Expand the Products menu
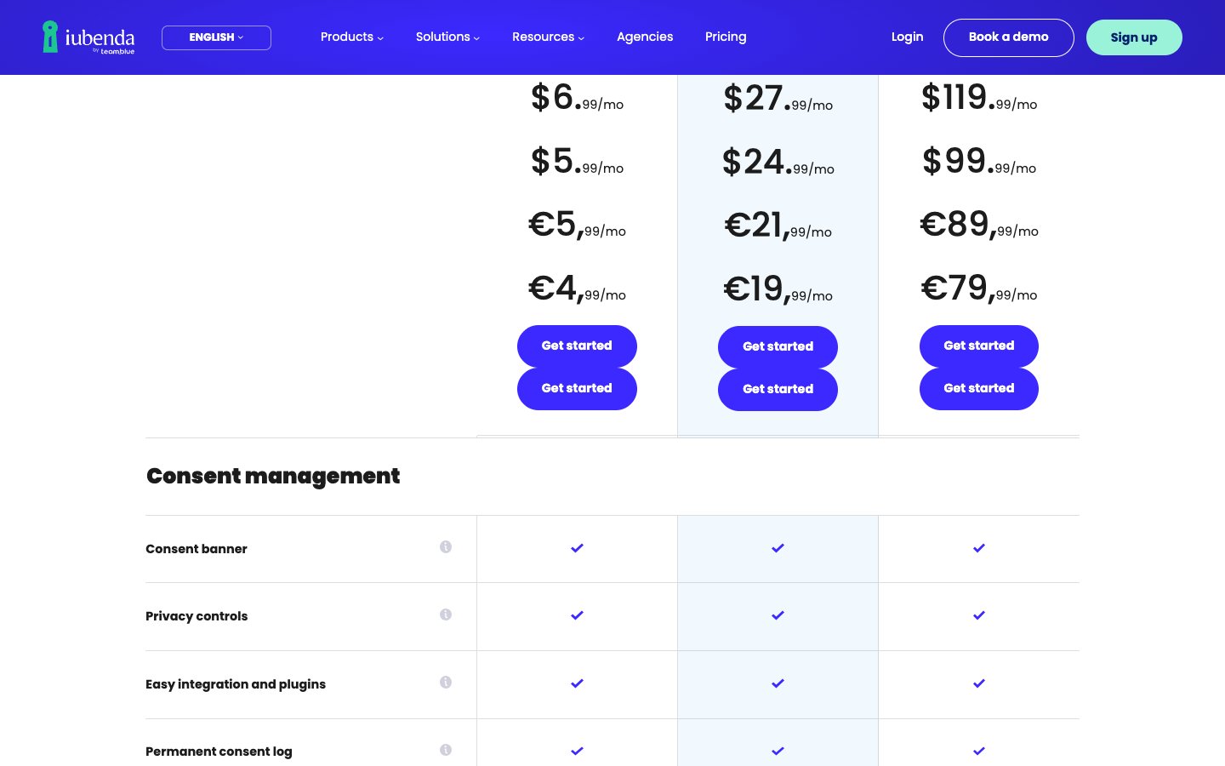Screen dimensions: 1225x766 click(x=351, y=37)
